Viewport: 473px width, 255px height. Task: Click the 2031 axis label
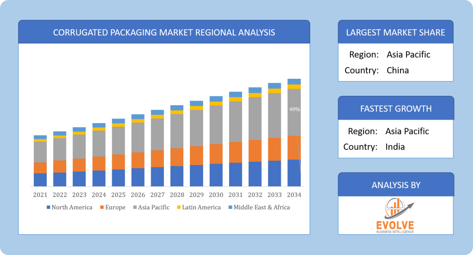coord(236,195)
